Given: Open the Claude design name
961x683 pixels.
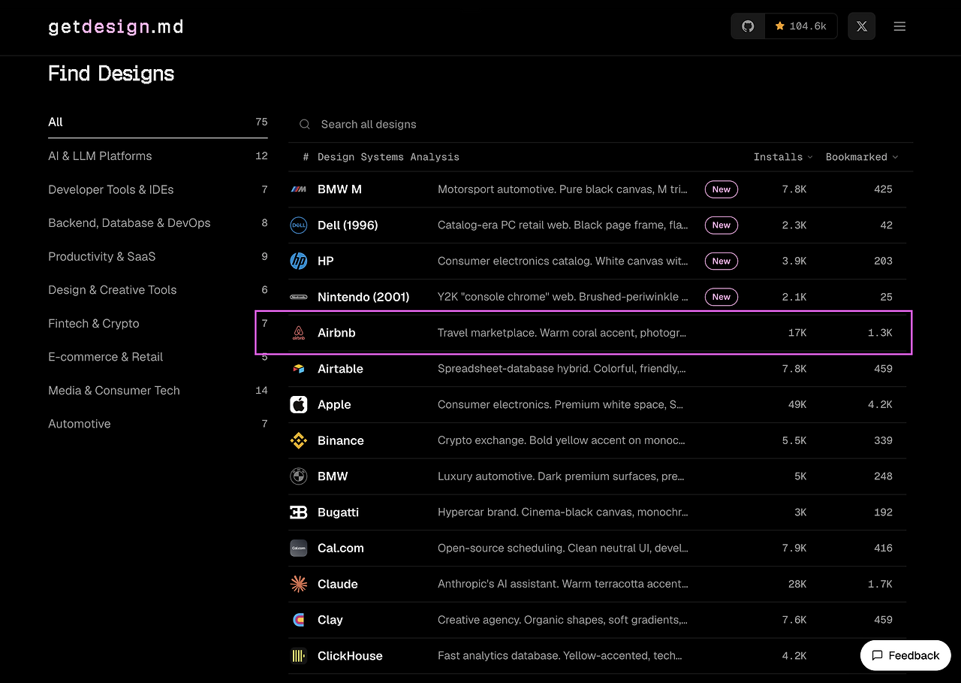Looking at the screenshot, I should click(338, 584).
